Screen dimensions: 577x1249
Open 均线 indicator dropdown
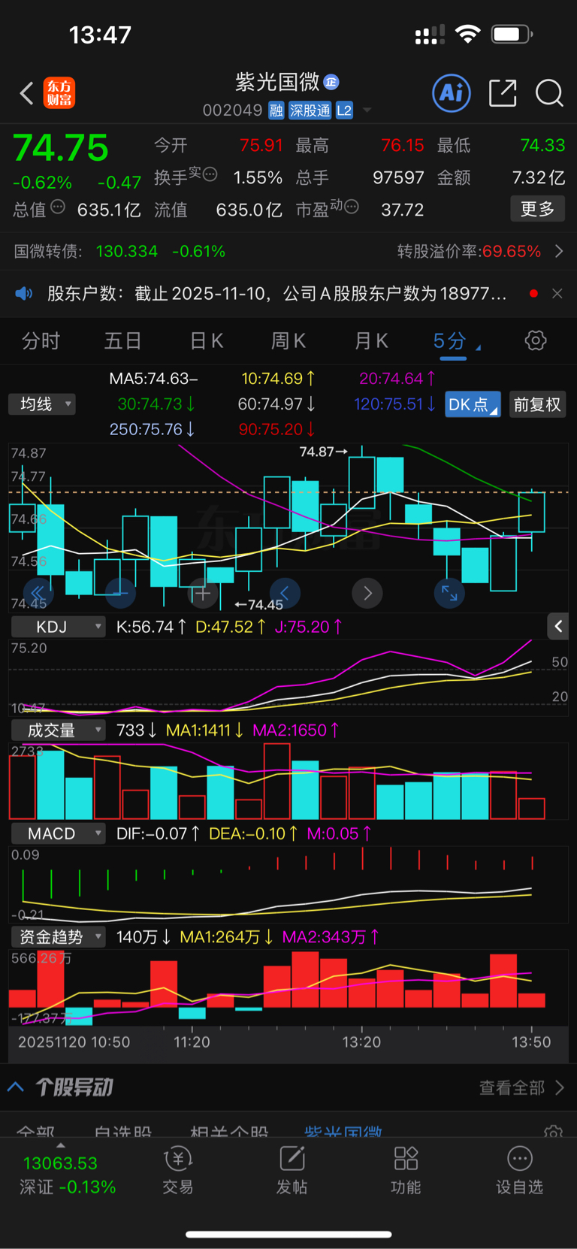[42, 404]
